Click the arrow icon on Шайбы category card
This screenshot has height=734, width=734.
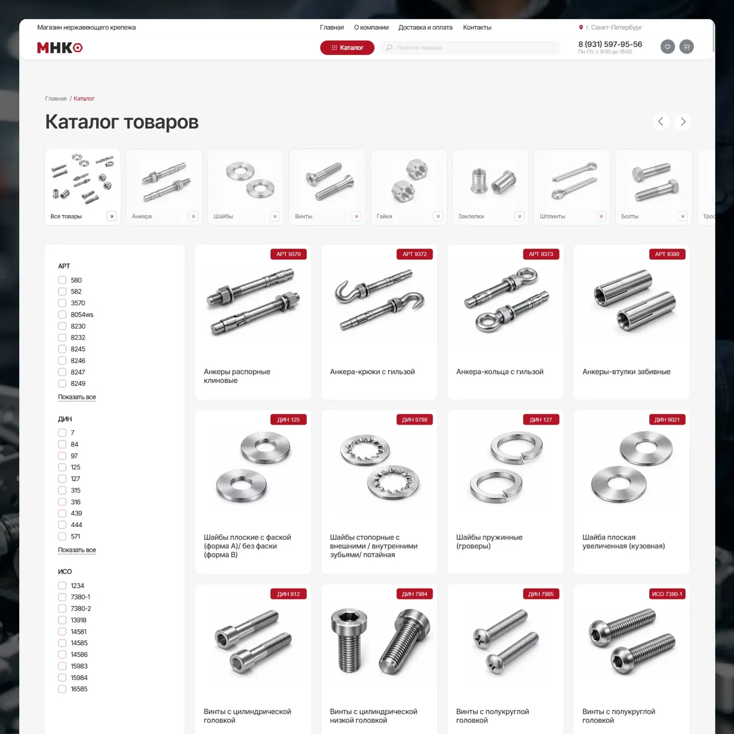(x=275, y=216)
